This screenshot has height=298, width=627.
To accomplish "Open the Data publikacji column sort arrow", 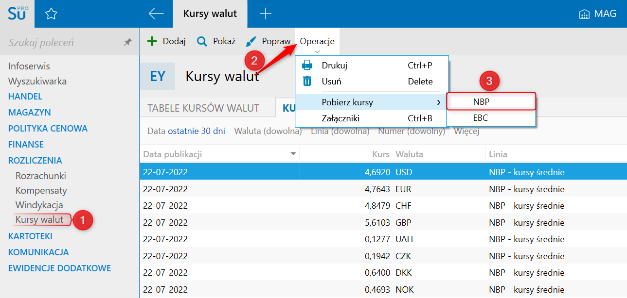I will tap(293, 154).
